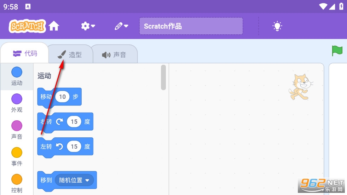Image resolution: width=347 pixels, height=195 pixels.
Task: Open tutorials via the lightbulb icon
Action: 277,26
